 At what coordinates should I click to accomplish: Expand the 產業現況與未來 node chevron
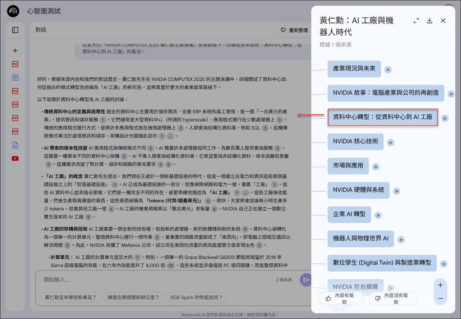point(388,70)
